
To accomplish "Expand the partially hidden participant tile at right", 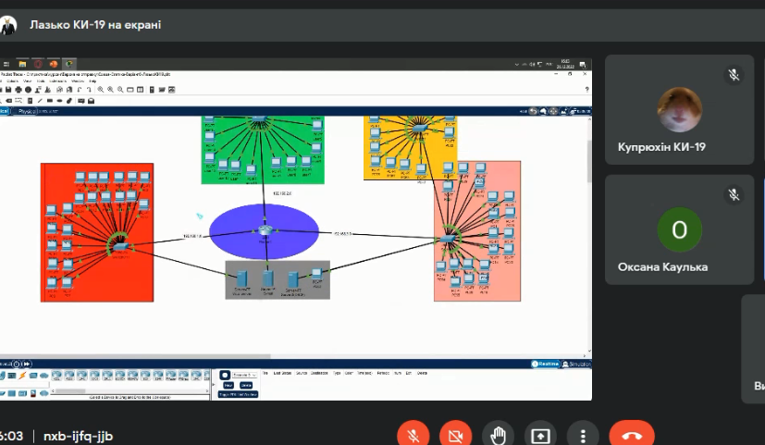I will [x=755, y=349].
